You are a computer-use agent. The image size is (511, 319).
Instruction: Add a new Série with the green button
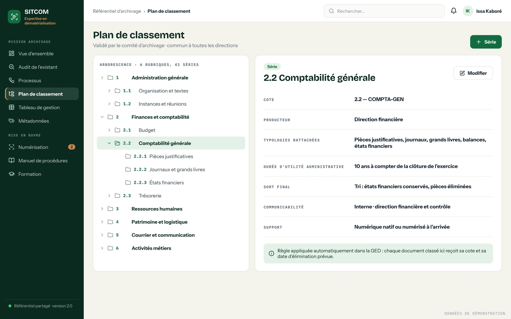coord(486,42)
